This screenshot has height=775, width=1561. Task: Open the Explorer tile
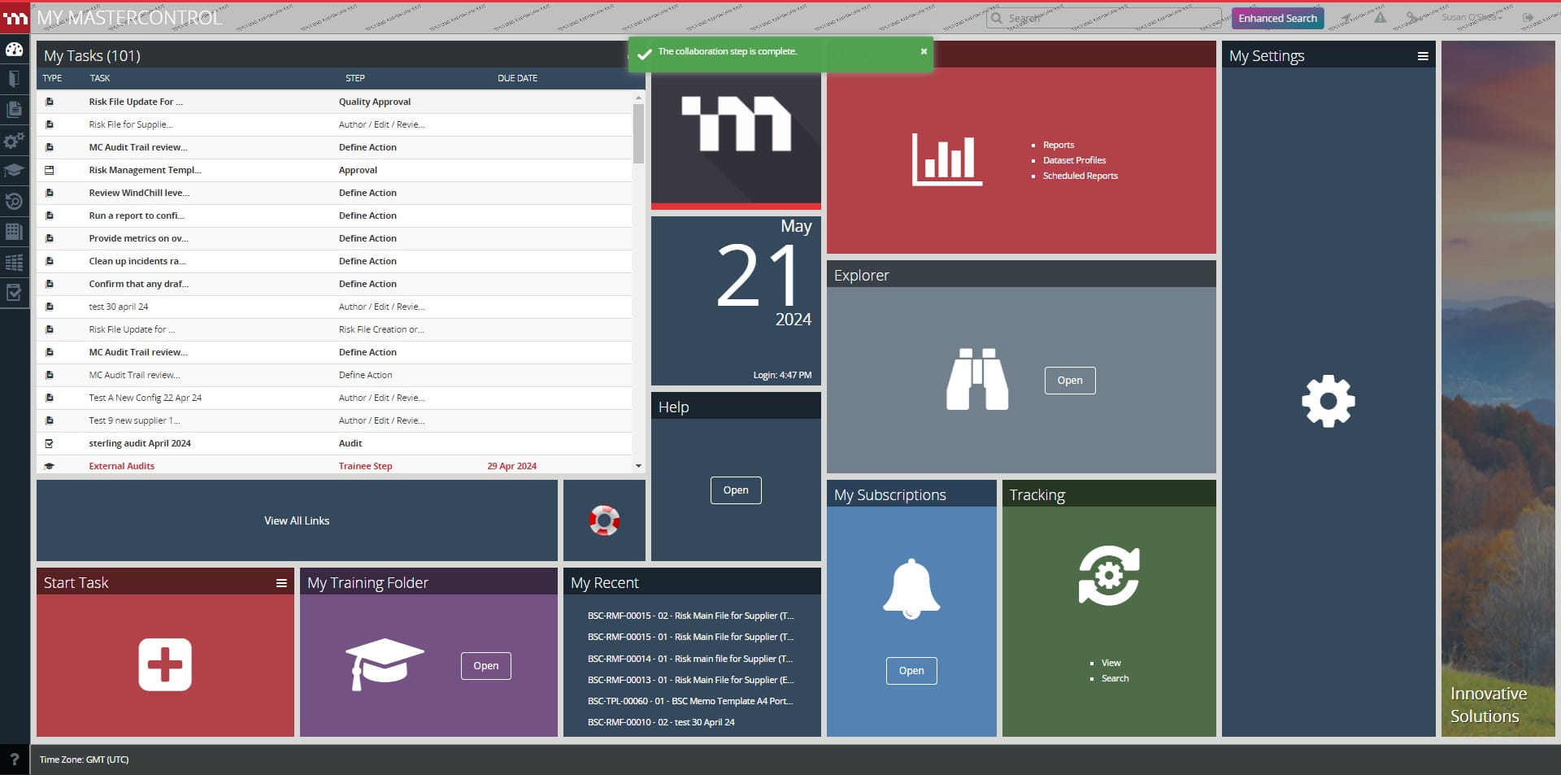(1069, 380)
